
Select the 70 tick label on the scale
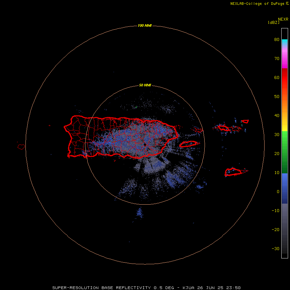coord(277,59)
